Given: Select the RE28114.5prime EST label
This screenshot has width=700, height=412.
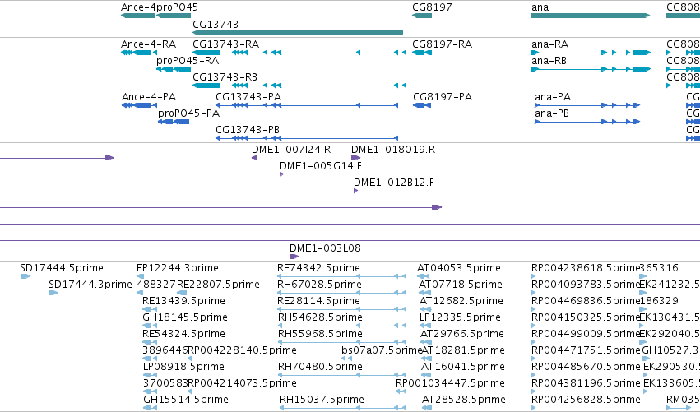Looking at the screenshot, I should [x=318, y=301].
